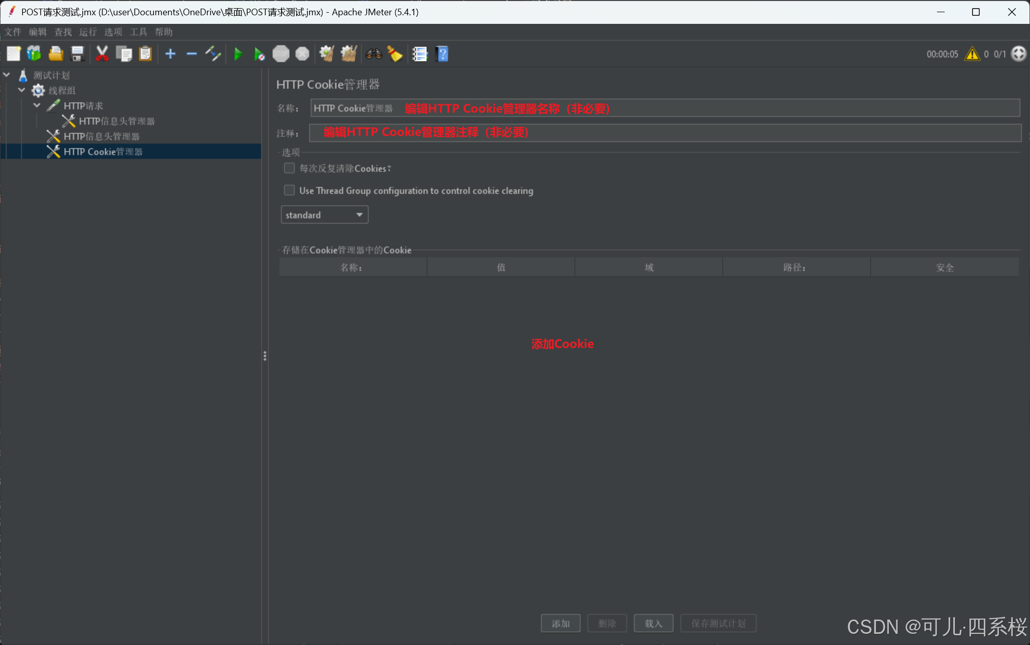Enable 每次反复清除Cookies checkbox
Screen dimensions: 1030x645
[289, 168]
